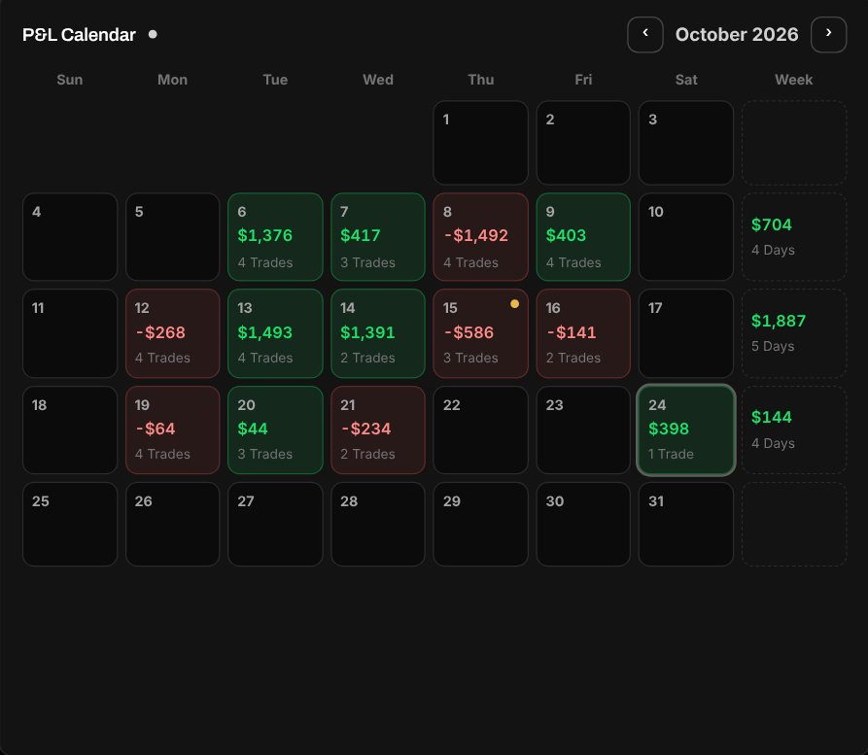This screenshot has height=755, width=868.
Task: View October 21 with -$234 loss
Action: pos(378,430)
